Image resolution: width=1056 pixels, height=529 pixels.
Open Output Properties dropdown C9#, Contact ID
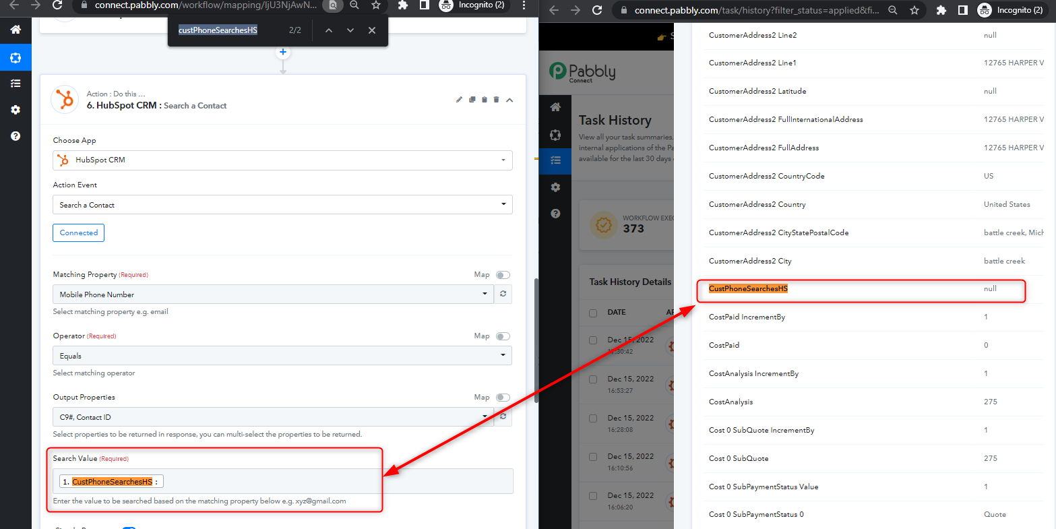[273, 416]
